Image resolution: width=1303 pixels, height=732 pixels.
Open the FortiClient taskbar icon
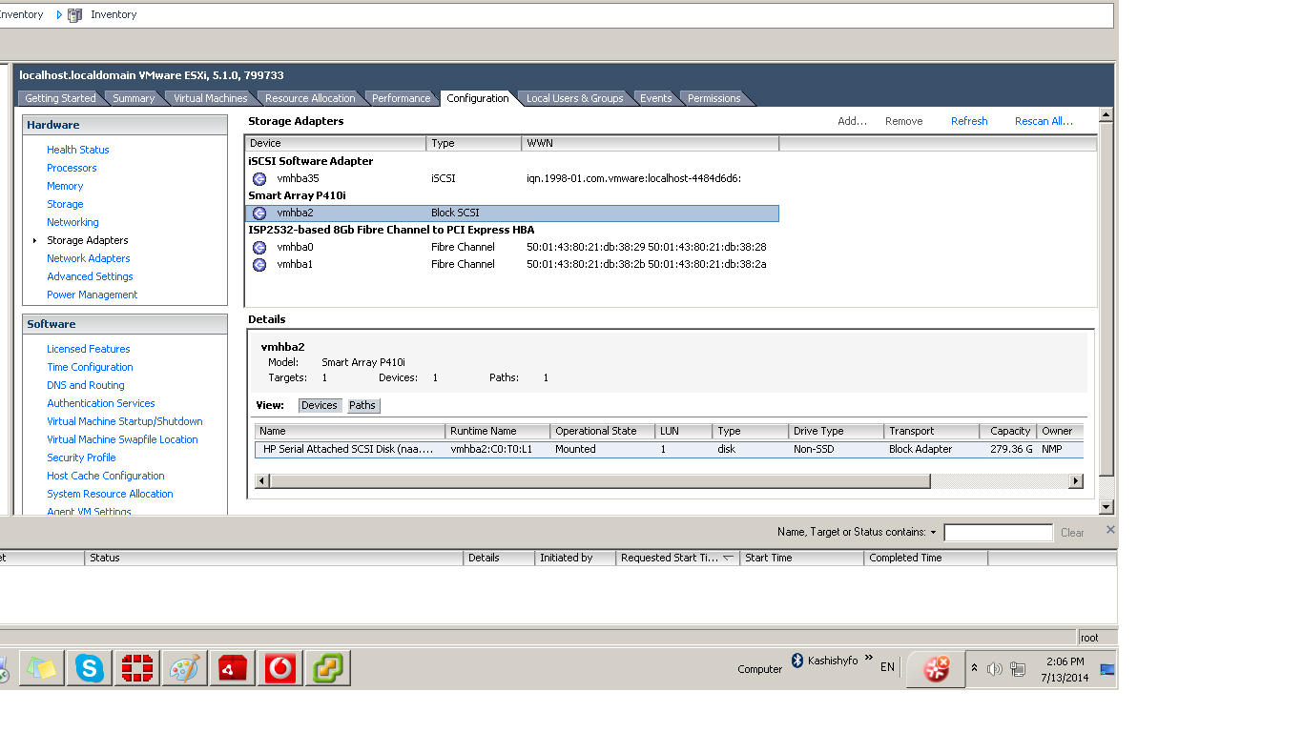point(137,668)
